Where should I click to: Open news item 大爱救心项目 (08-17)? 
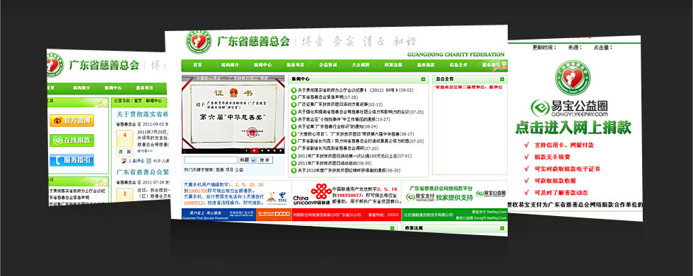[x=356, y=133]
